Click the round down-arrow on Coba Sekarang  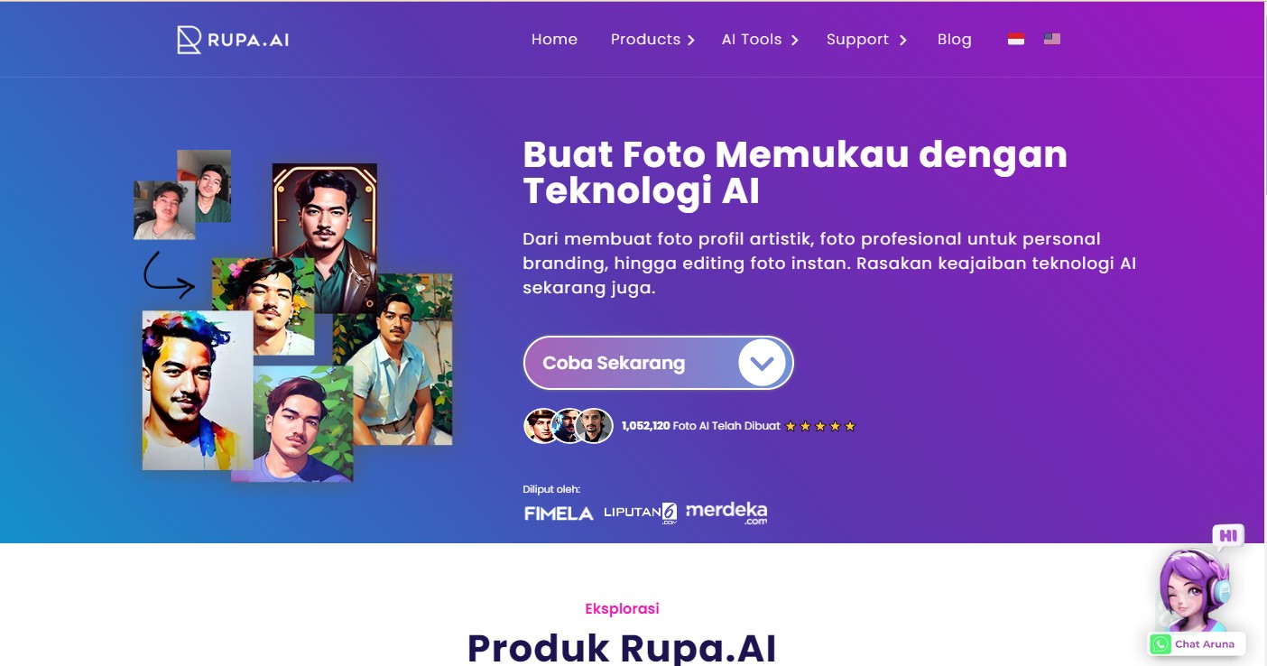[x=763, y=363]
